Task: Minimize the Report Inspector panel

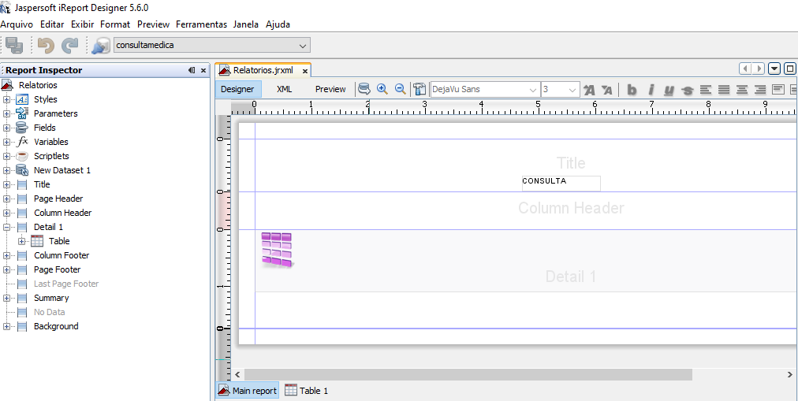Action: (x=192, y=71)
